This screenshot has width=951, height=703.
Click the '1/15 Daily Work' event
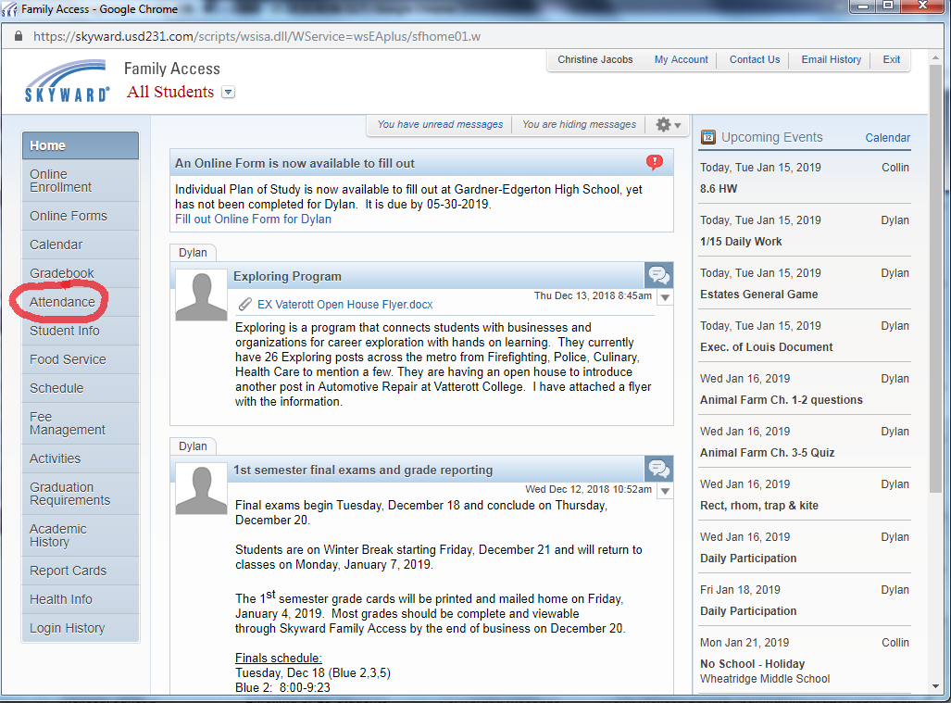click(x=741, y=242)
